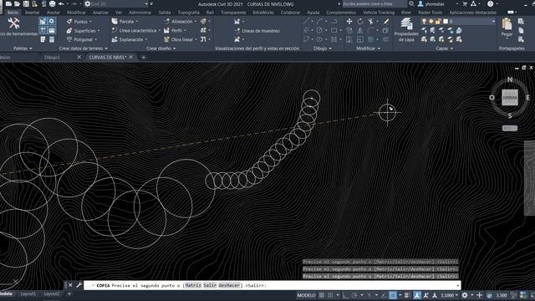Screen dimensions: 535x301
Task: Click the MODELO status bar button
Action: 306,295
